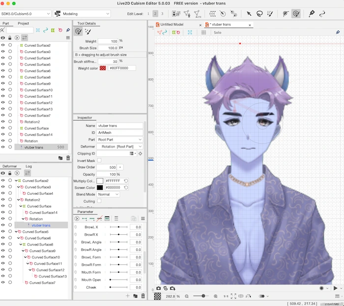This screenshot has height=306, width=344.
Task: Set Edit Level to 1
Action: [x=148, y=14]
